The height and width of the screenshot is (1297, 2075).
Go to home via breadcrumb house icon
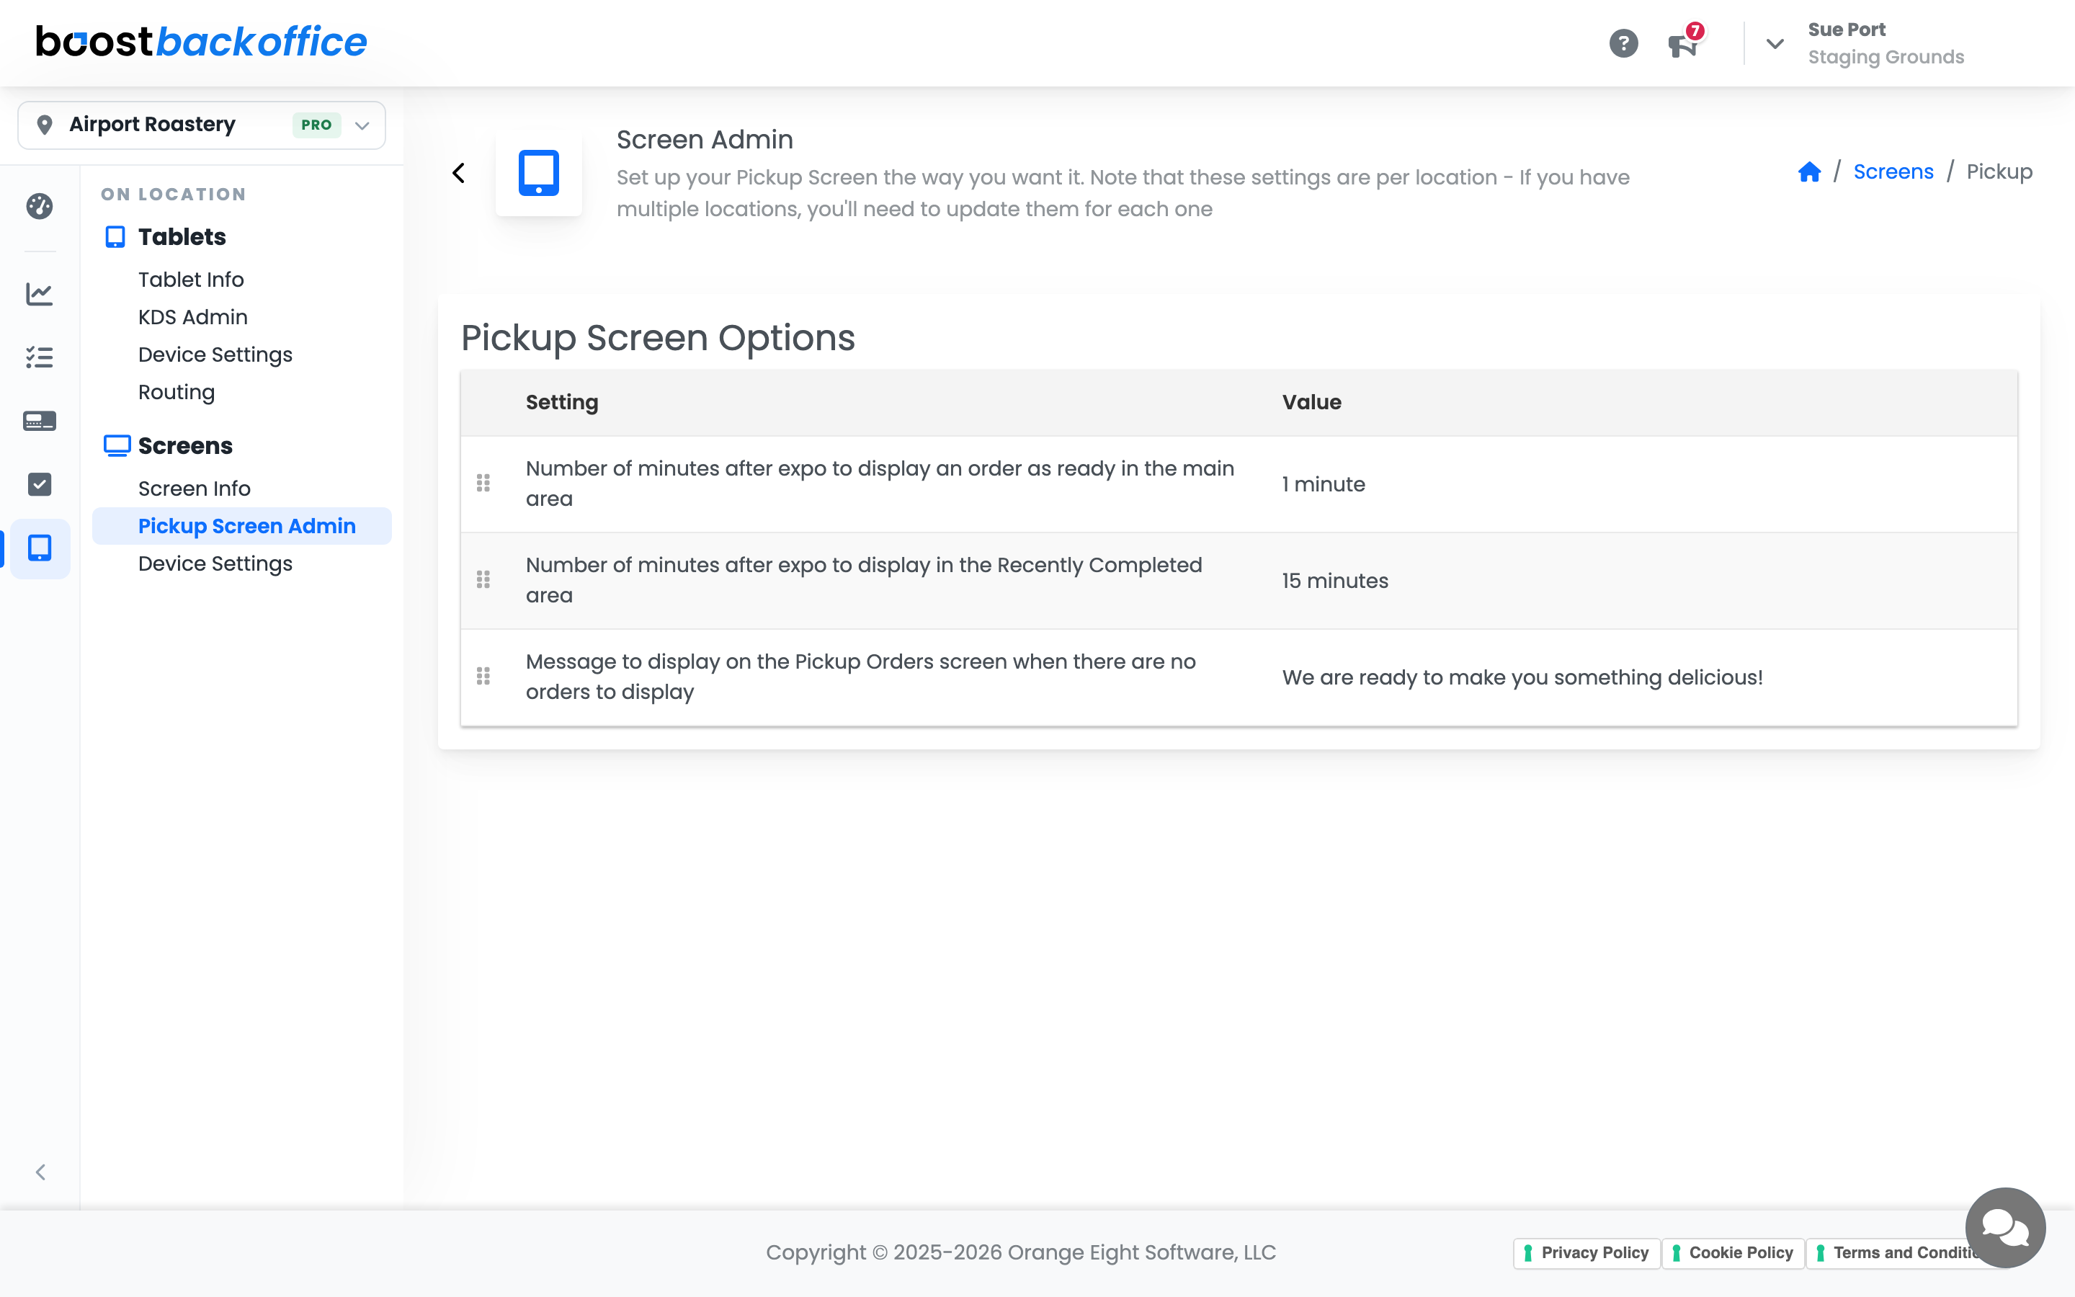tap(1809, 171)
